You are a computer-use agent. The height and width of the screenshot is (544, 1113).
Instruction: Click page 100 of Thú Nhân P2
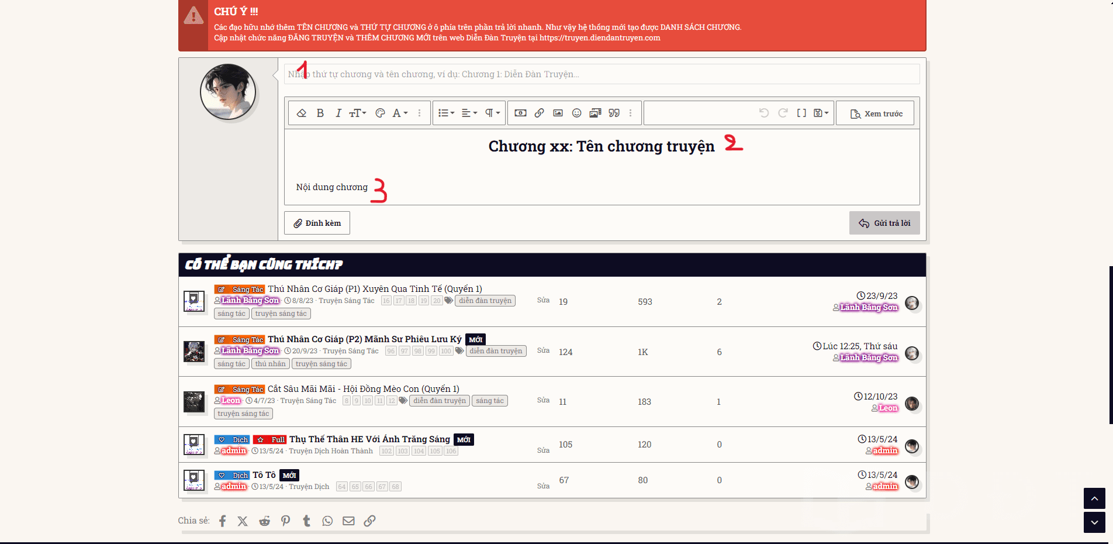[x=446, y=351]
